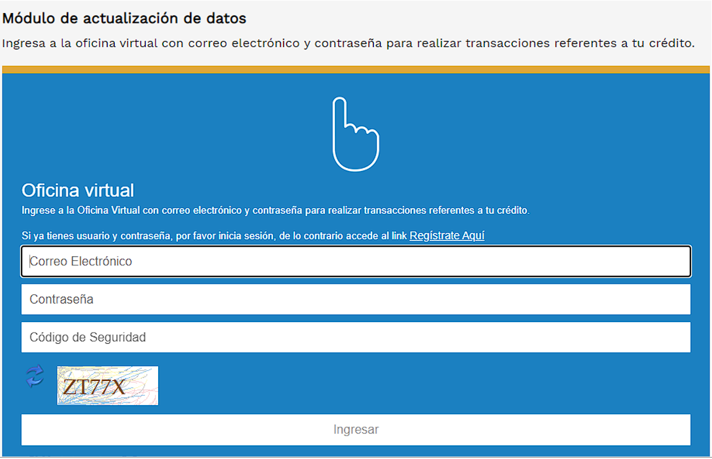Click the bold white "Ingrese a la Oficina Virtual" text
This screenshot has width=712, height=459.
point(275,211)
